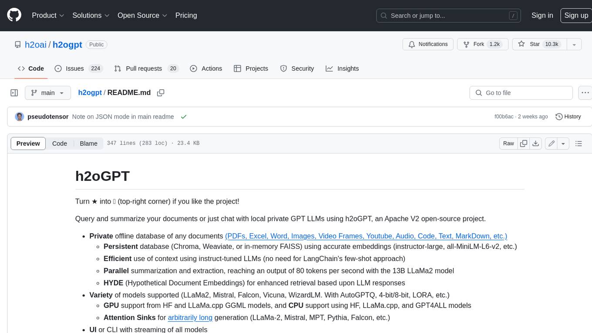View the Insights tab
The image size is (592, 333).
pyautogui.click(x=342, y=68)
